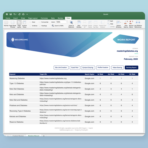Select the View ribbon tab
This screenshot has height=148, width=148.
pyautogui.click(x=68, y=18)
